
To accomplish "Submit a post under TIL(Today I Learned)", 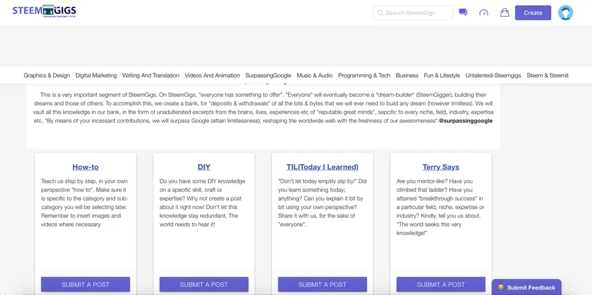I will [x=323, y=285].
